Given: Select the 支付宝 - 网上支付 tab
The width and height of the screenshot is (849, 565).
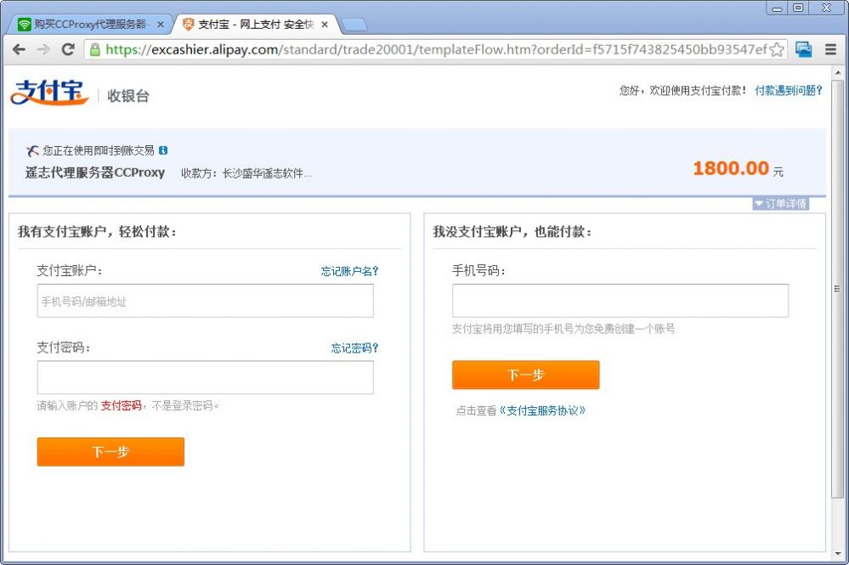Looking at the screenshot, I should (x=255, y=25).
